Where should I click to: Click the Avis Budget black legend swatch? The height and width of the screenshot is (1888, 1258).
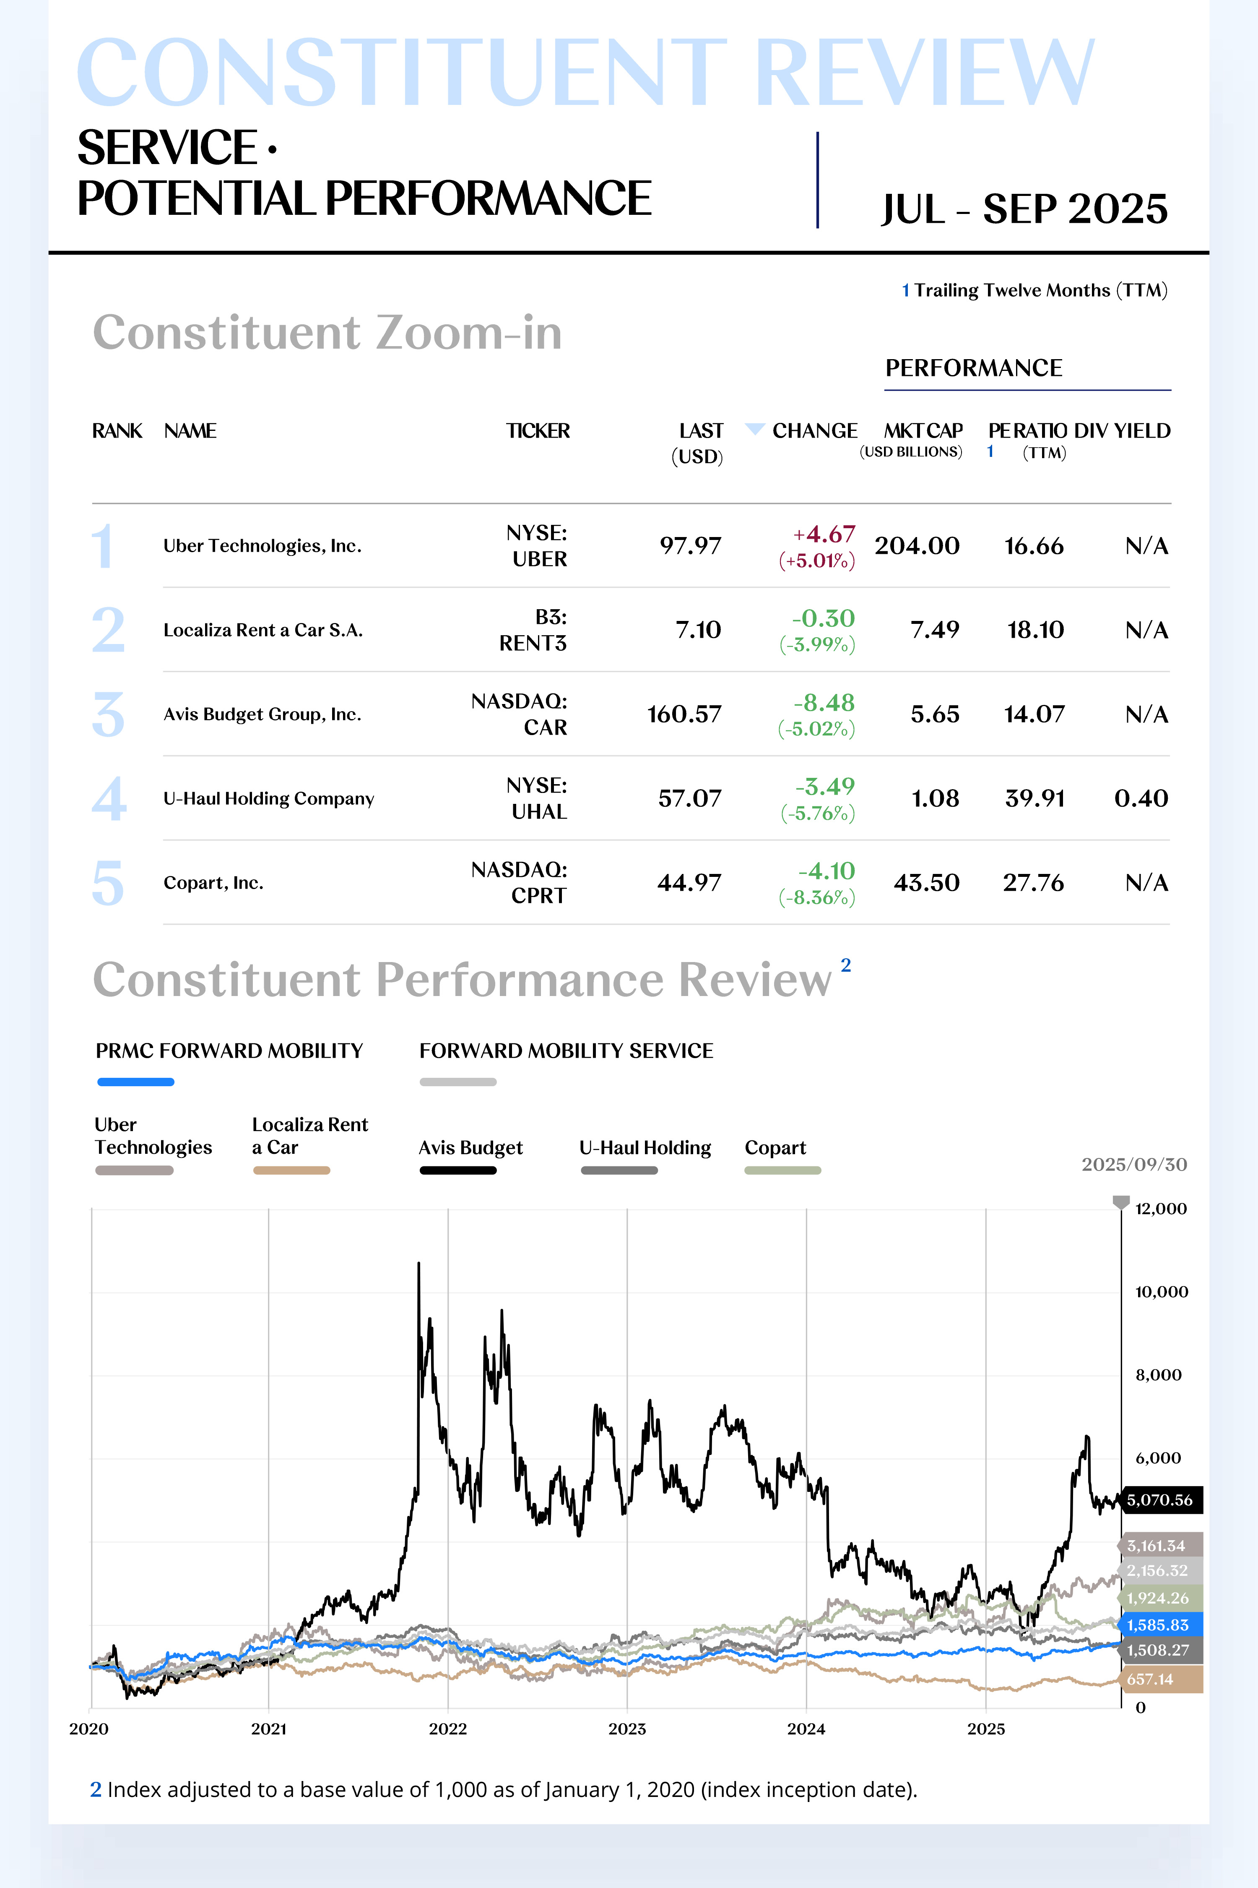pos(458,1171)
